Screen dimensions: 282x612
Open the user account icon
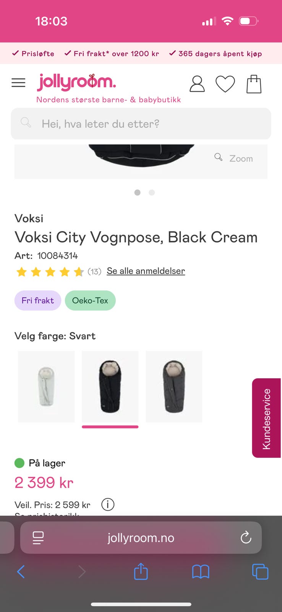click(197, 84)
